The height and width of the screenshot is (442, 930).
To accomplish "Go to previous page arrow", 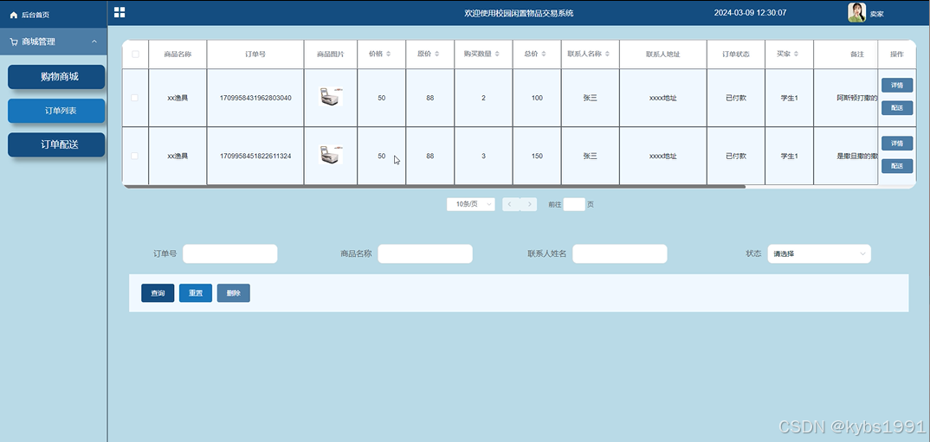I will [x=511, y=204].
